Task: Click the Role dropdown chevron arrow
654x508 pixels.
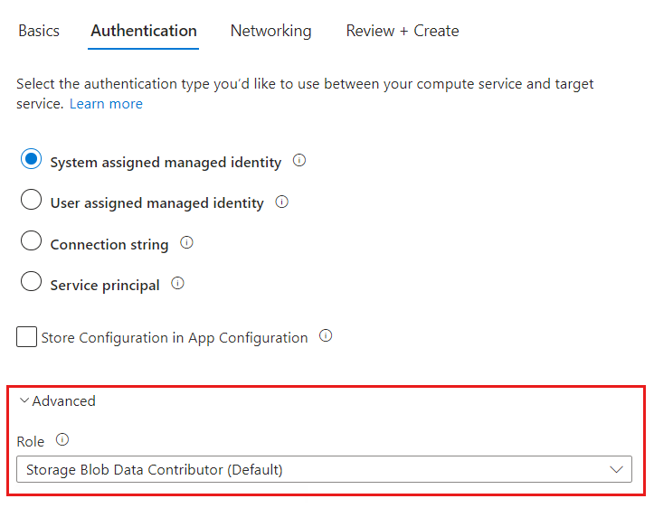Action: coord(617,469)
